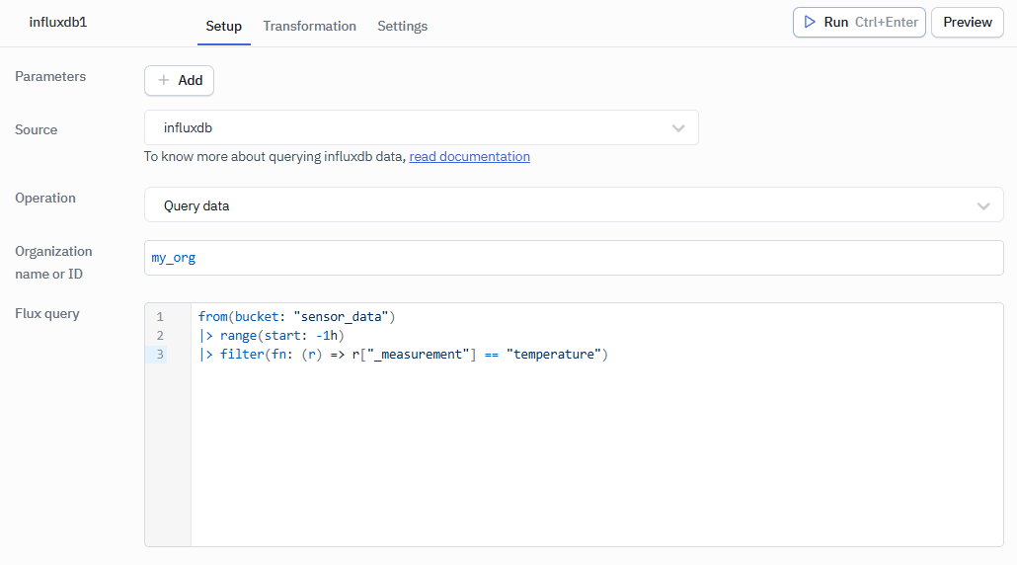Click the Preview button
Screen dimensions: 1017x565
tap(967, 22)
